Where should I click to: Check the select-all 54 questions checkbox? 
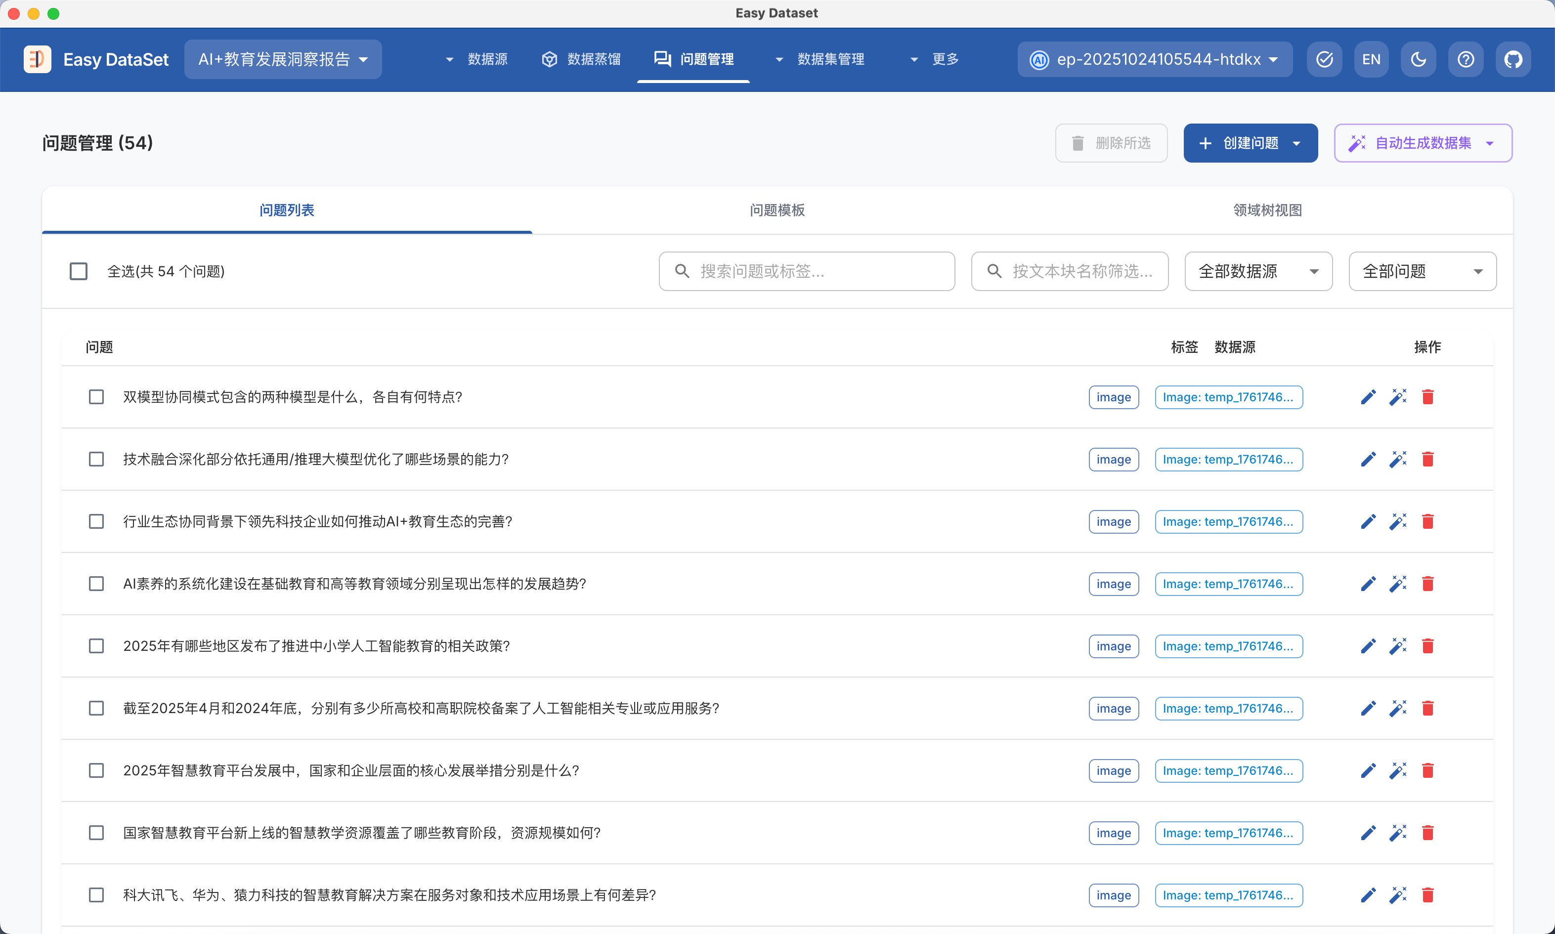(79, 271)
